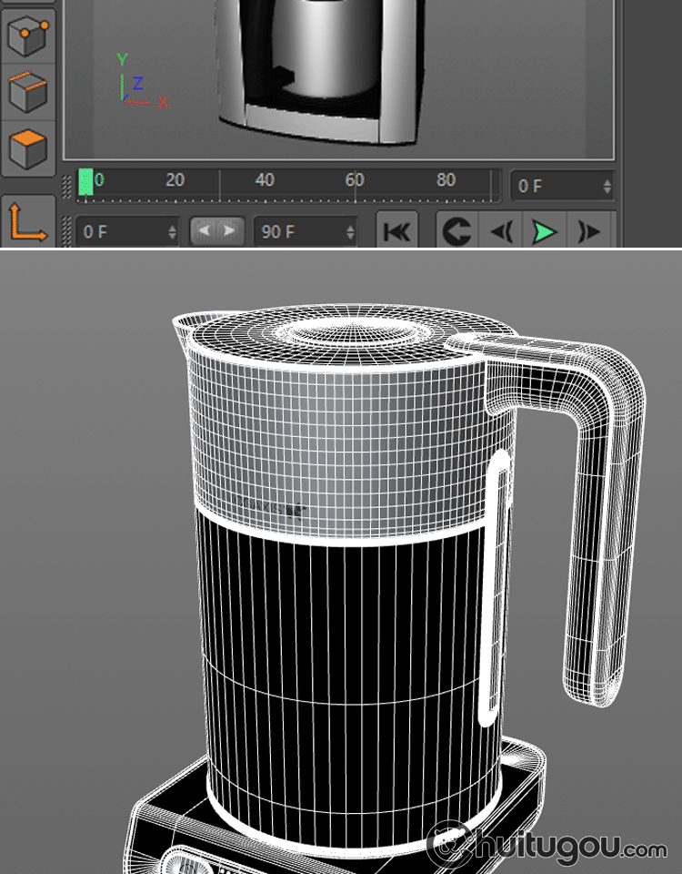This screenshot has width=682, height=874.
Task: Click the start frame 0 F field below ruler
Action: click(x=118, y=232)
